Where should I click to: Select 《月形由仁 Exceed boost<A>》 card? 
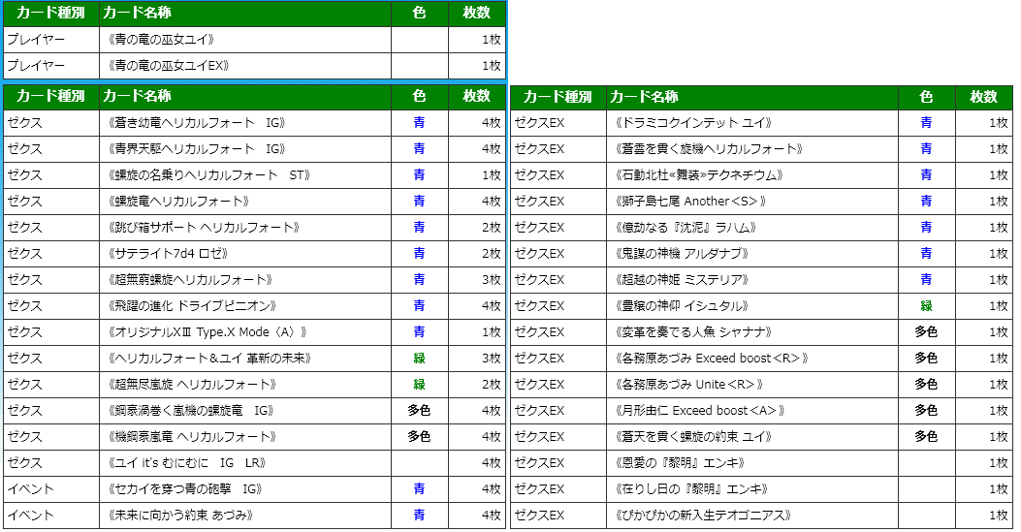(701, 410)
